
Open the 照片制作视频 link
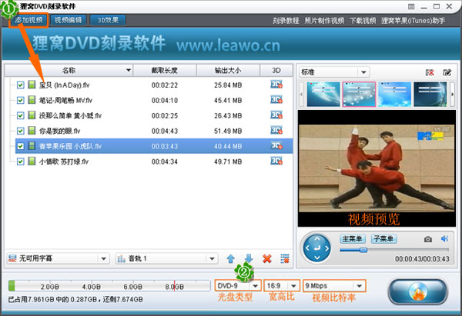[324, 21]
